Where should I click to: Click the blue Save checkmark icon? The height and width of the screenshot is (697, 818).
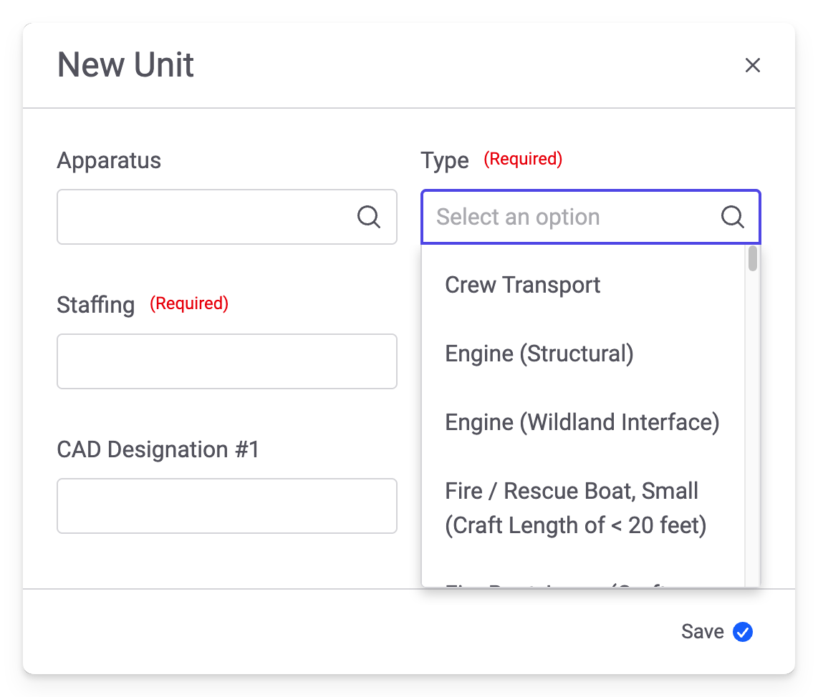(743, 632)
